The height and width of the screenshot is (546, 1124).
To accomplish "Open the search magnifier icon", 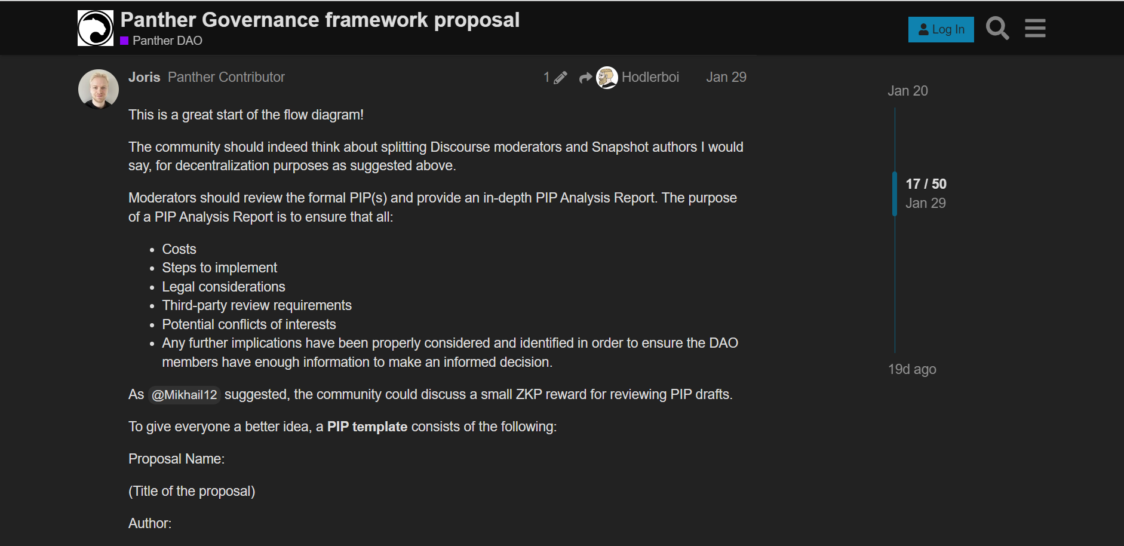I will (x=997, y=28).
